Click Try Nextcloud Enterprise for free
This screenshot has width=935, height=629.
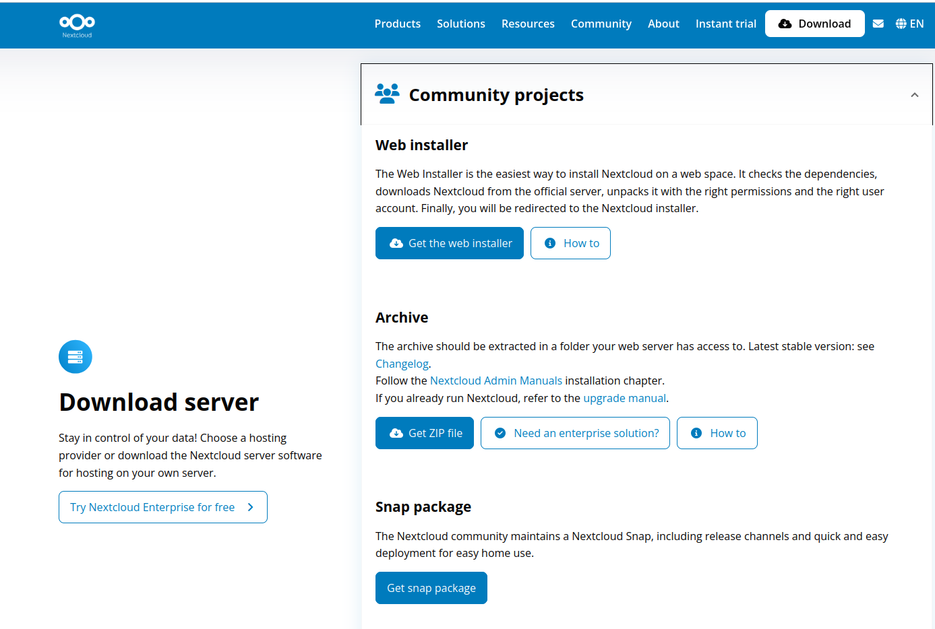tap(163, 507)
